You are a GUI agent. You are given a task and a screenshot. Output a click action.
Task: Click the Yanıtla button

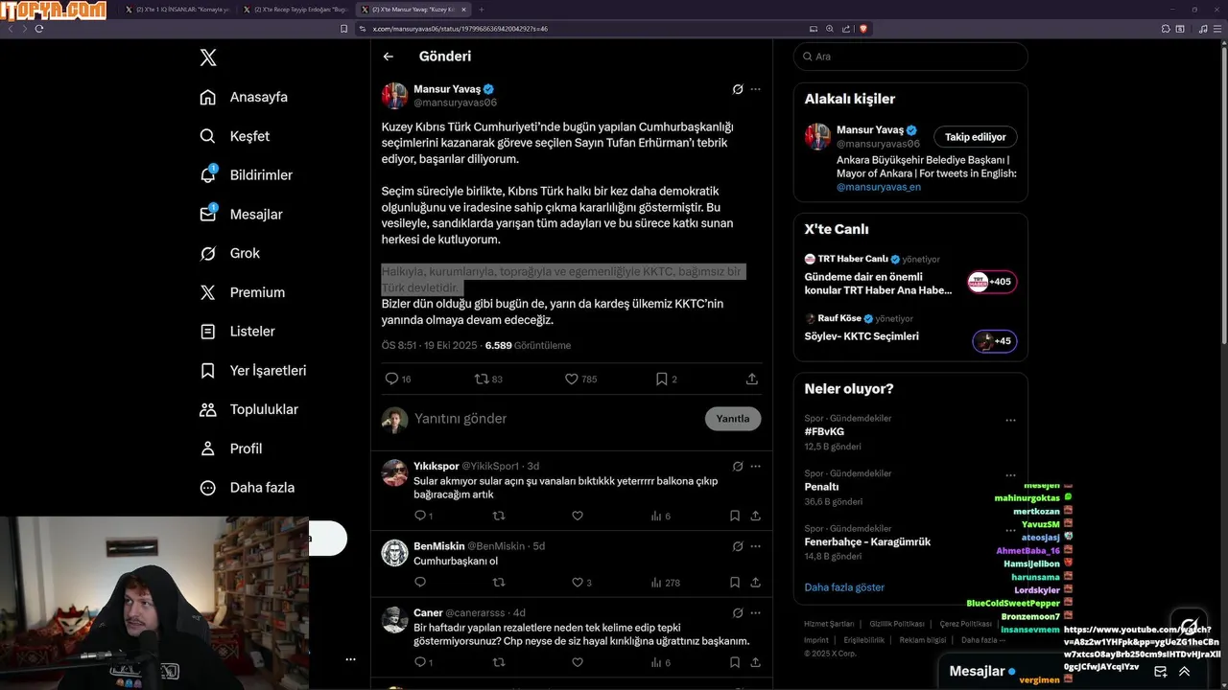pyautogui.click(x=733, y=419)
